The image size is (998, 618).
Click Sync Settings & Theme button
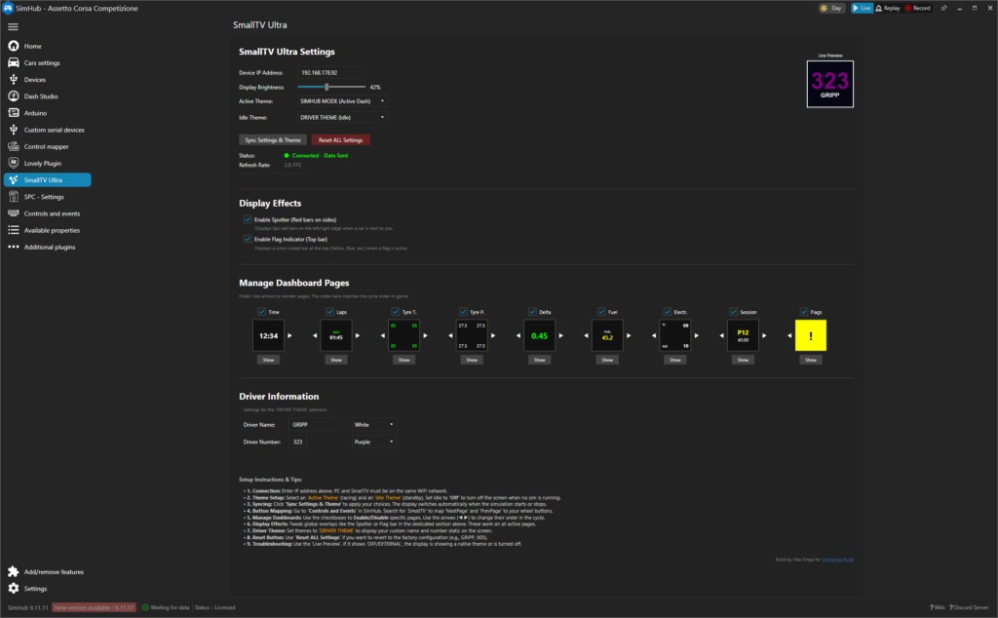point(273,140)
